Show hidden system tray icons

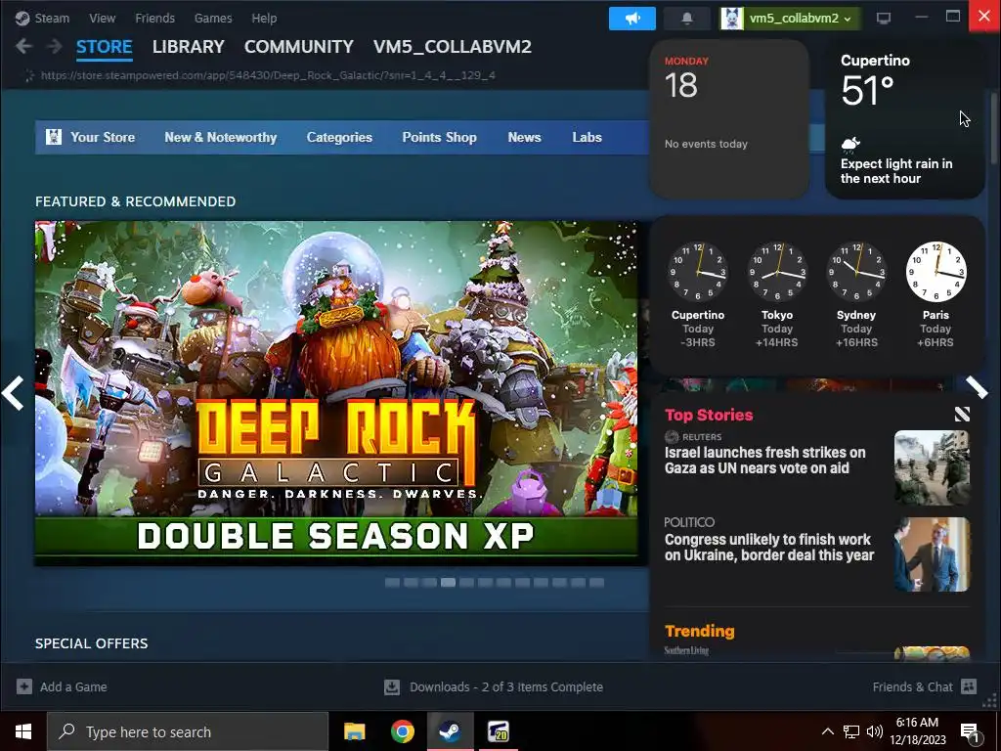[x=827, y=731]
